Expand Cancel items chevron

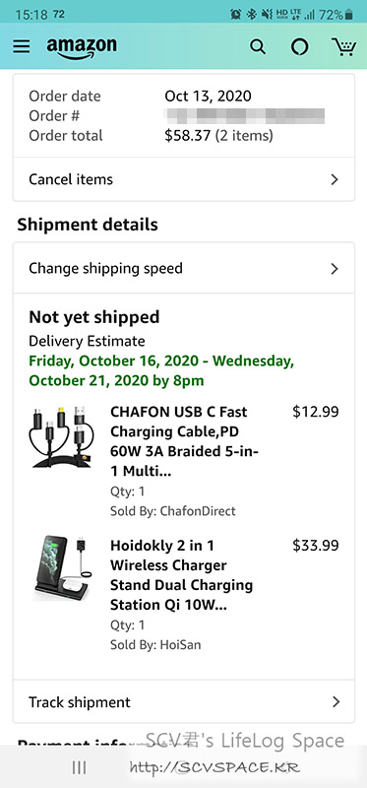335,179
